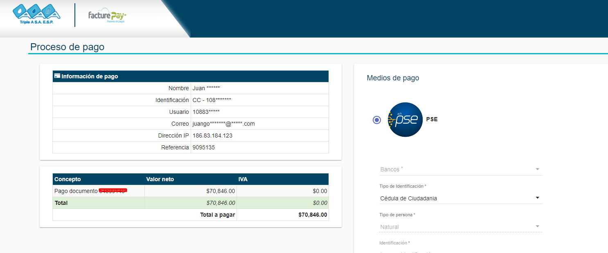The width and height of the screenshot is (608, 253).
Task: Click the PSE ACH circular logo
Action: (x=405, y=119)
